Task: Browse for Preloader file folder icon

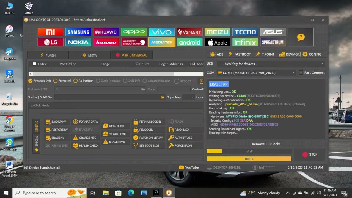Action: tap(143, 89)
